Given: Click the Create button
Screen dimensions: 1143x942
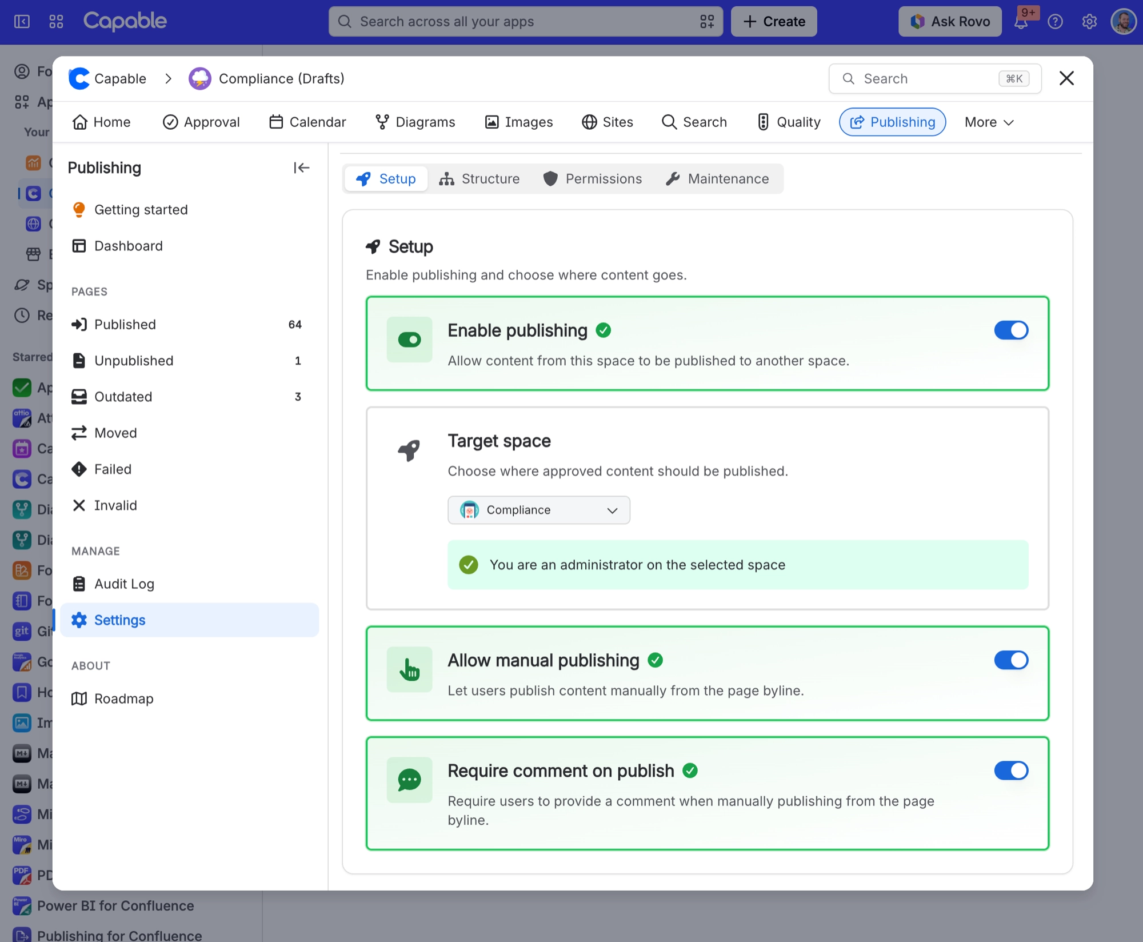Looking at the screenshot, I should point(774,22).
